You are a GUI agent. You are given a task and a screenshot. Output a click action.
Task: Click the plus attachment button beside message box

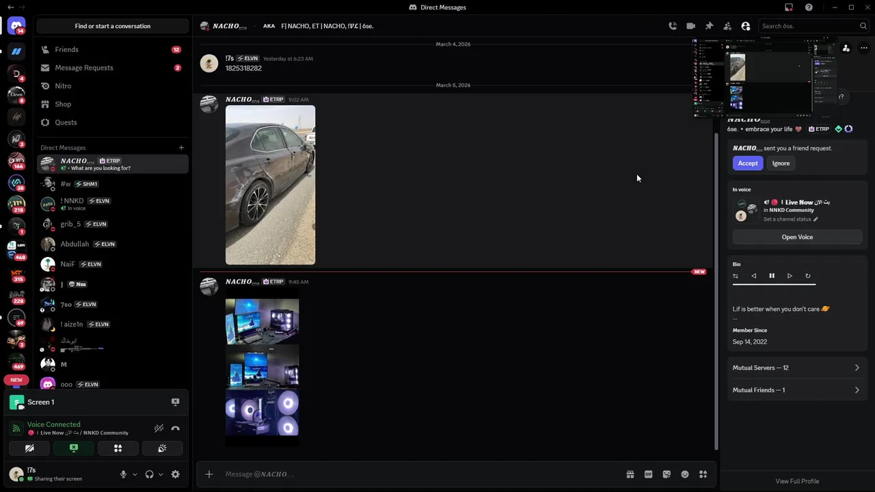(x=209, y=474)
